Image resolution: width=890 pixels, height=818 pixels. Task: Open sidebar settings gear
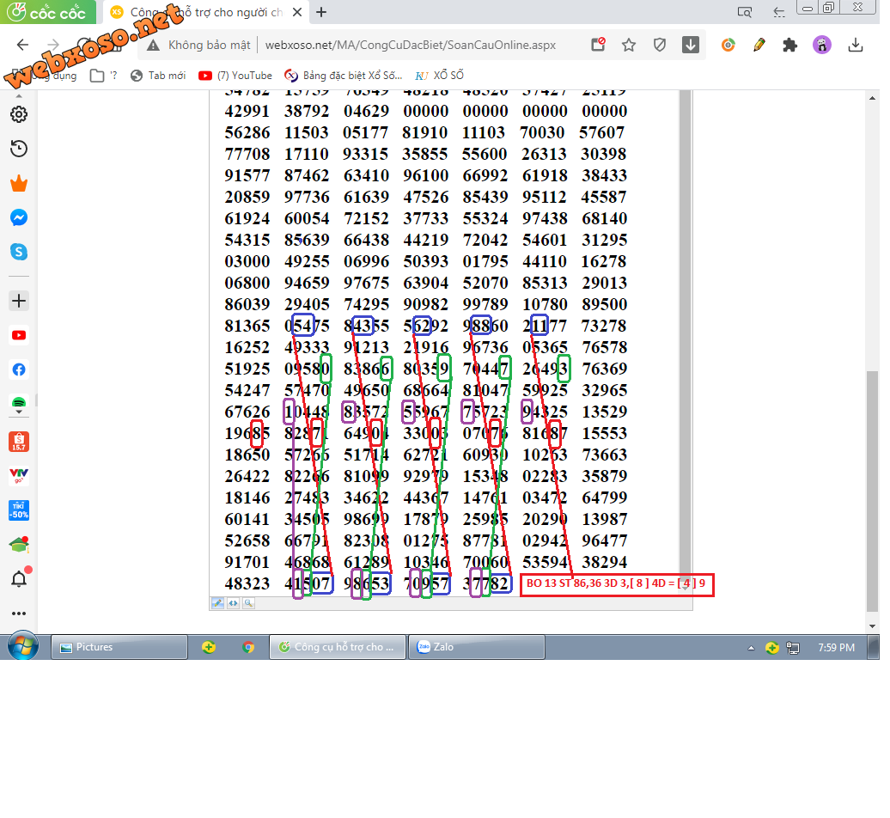coord(19,114)
